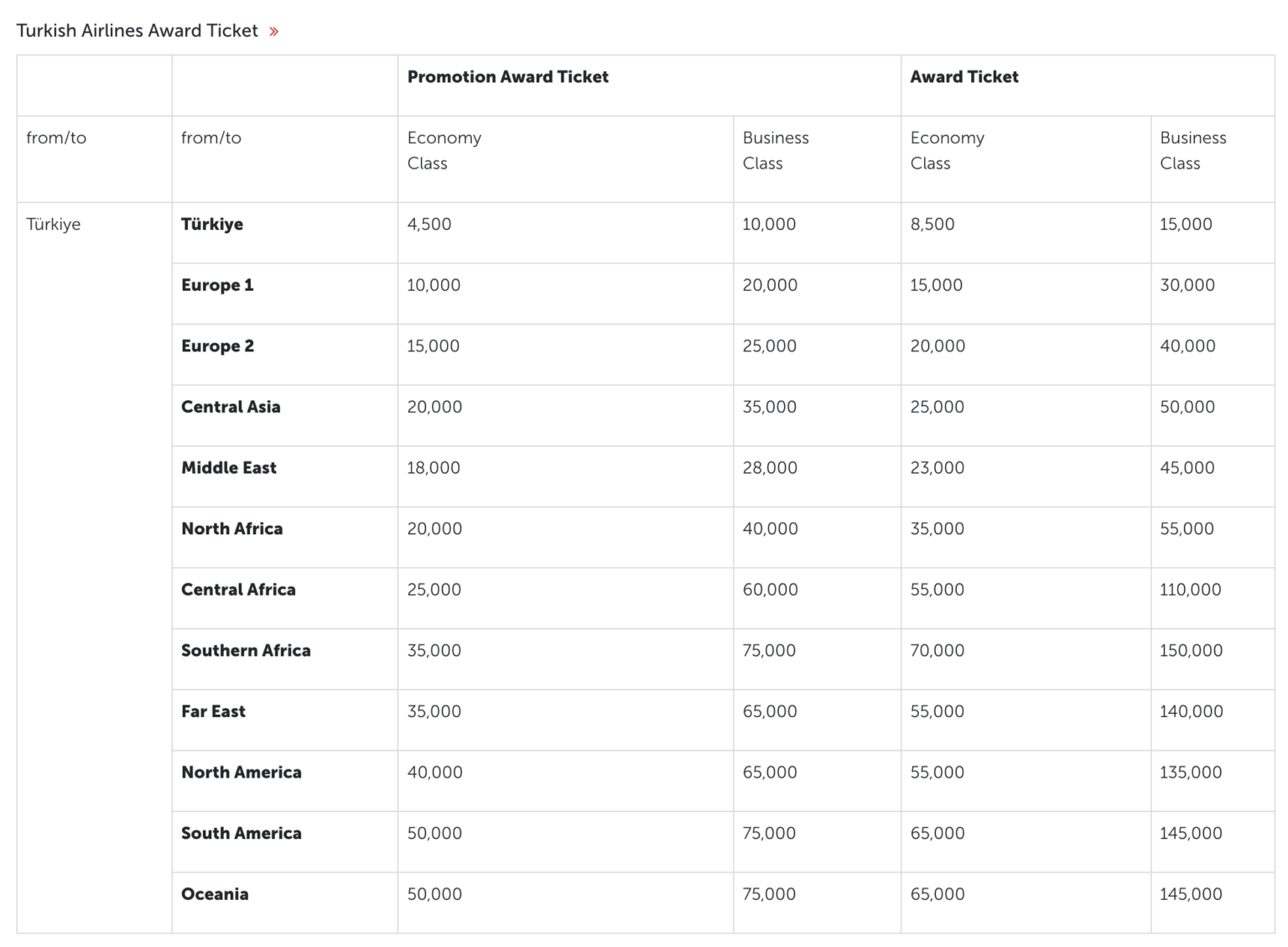Image resolution: width=1288 pixels, height=947 pixels.
Task: Click the Middle East region label
Action: (228, 467)
